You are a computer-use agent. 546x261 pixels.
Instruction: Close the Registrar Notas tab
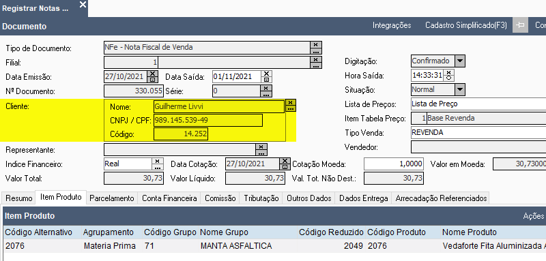coord(83,5)
